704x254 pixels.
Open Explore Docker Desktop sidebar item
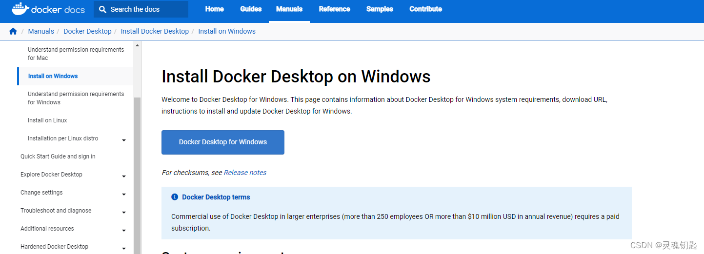[51, 175]
